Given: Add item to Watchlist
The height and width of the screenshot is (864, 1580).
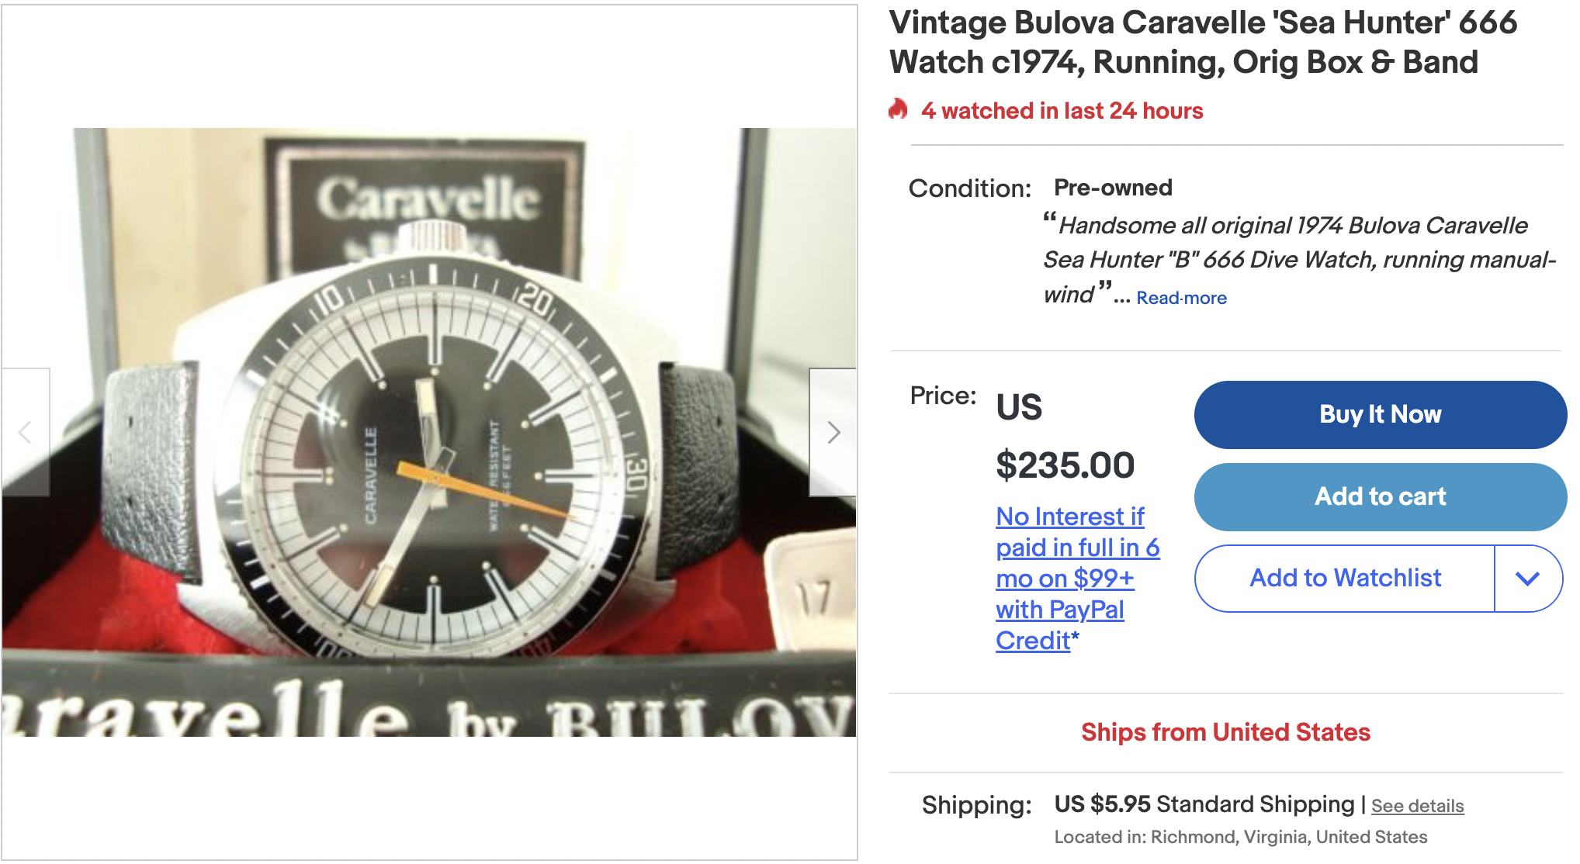Looking at the screenshot, I should point(1345,579).
